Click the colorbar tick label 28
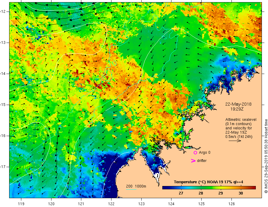Image resolution: width=268 pixels, height=207 pixels. (x=201, y=193)
